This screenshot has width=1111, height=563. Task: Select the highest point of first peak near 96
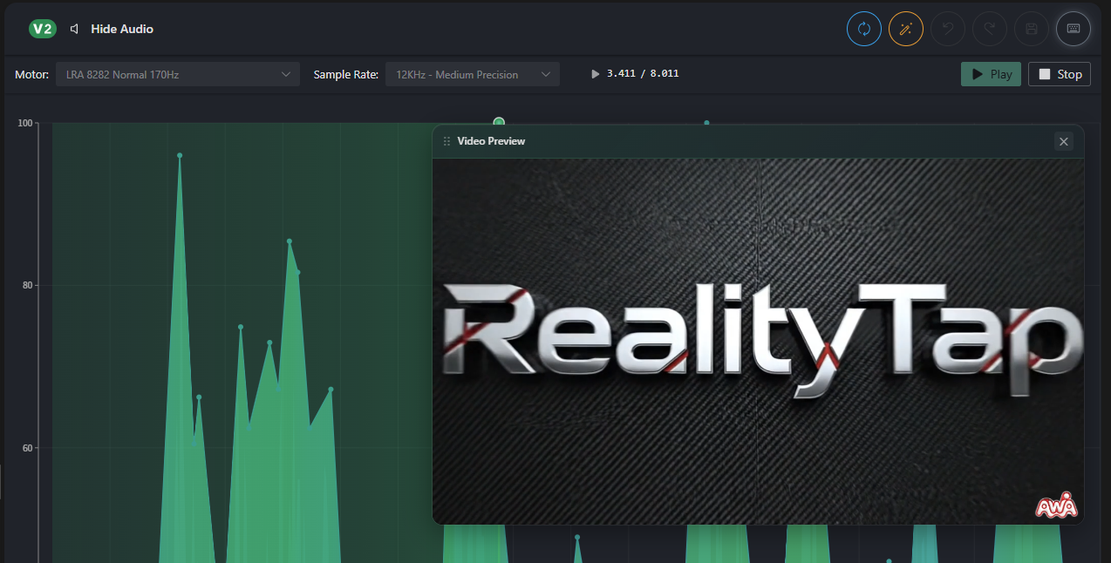pyautogui.click(x=180, y=155)
